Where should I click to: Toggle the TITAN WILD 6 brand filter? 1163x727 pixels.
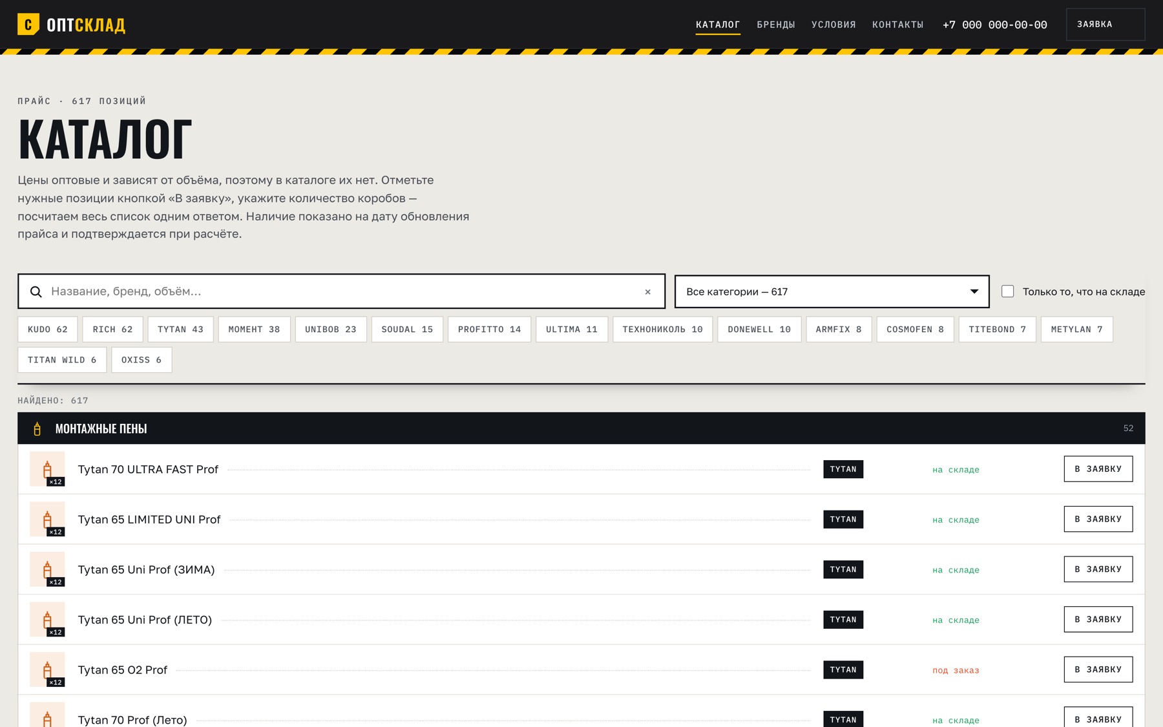click(62, 360)
